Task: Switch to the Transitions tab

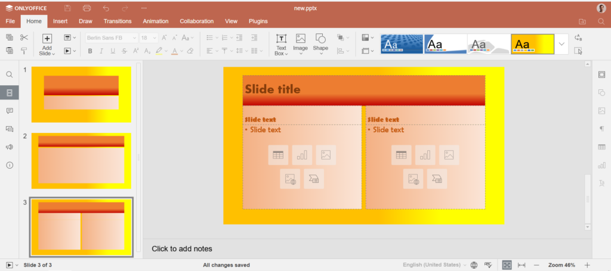Action: 118,21
